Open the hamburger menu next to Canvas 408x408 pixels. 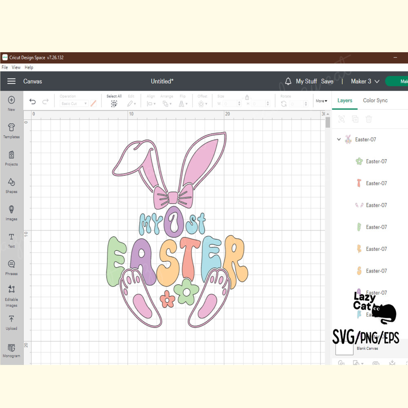click(11, 81)
